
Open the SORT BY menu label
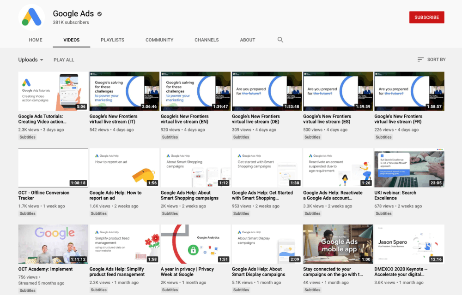(437, 59)
